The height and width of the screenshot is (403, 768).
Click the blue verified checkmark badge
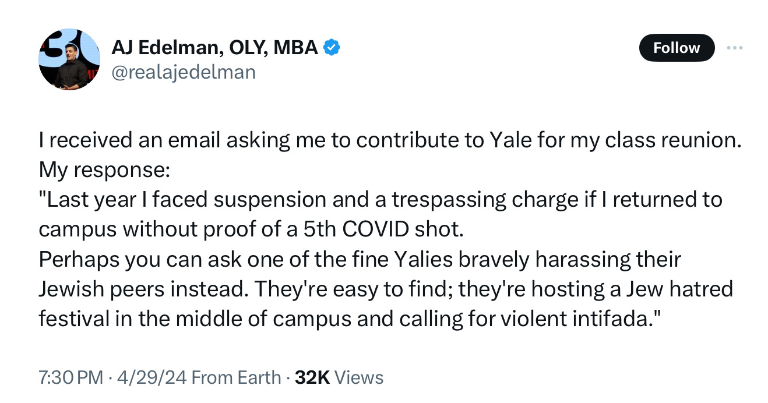331,48
